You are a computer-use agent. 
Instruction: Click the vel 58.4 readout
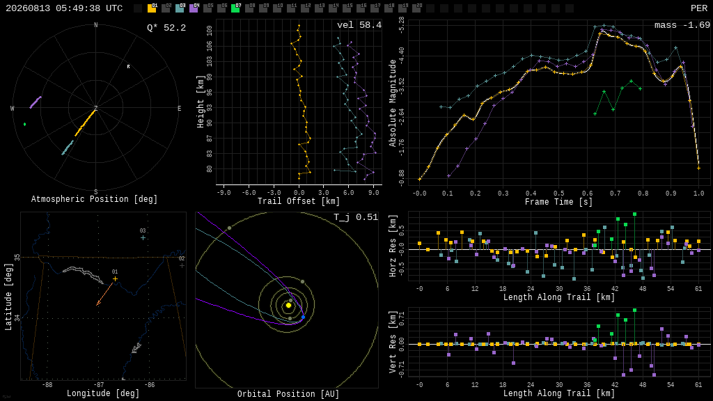pos(359,25)
